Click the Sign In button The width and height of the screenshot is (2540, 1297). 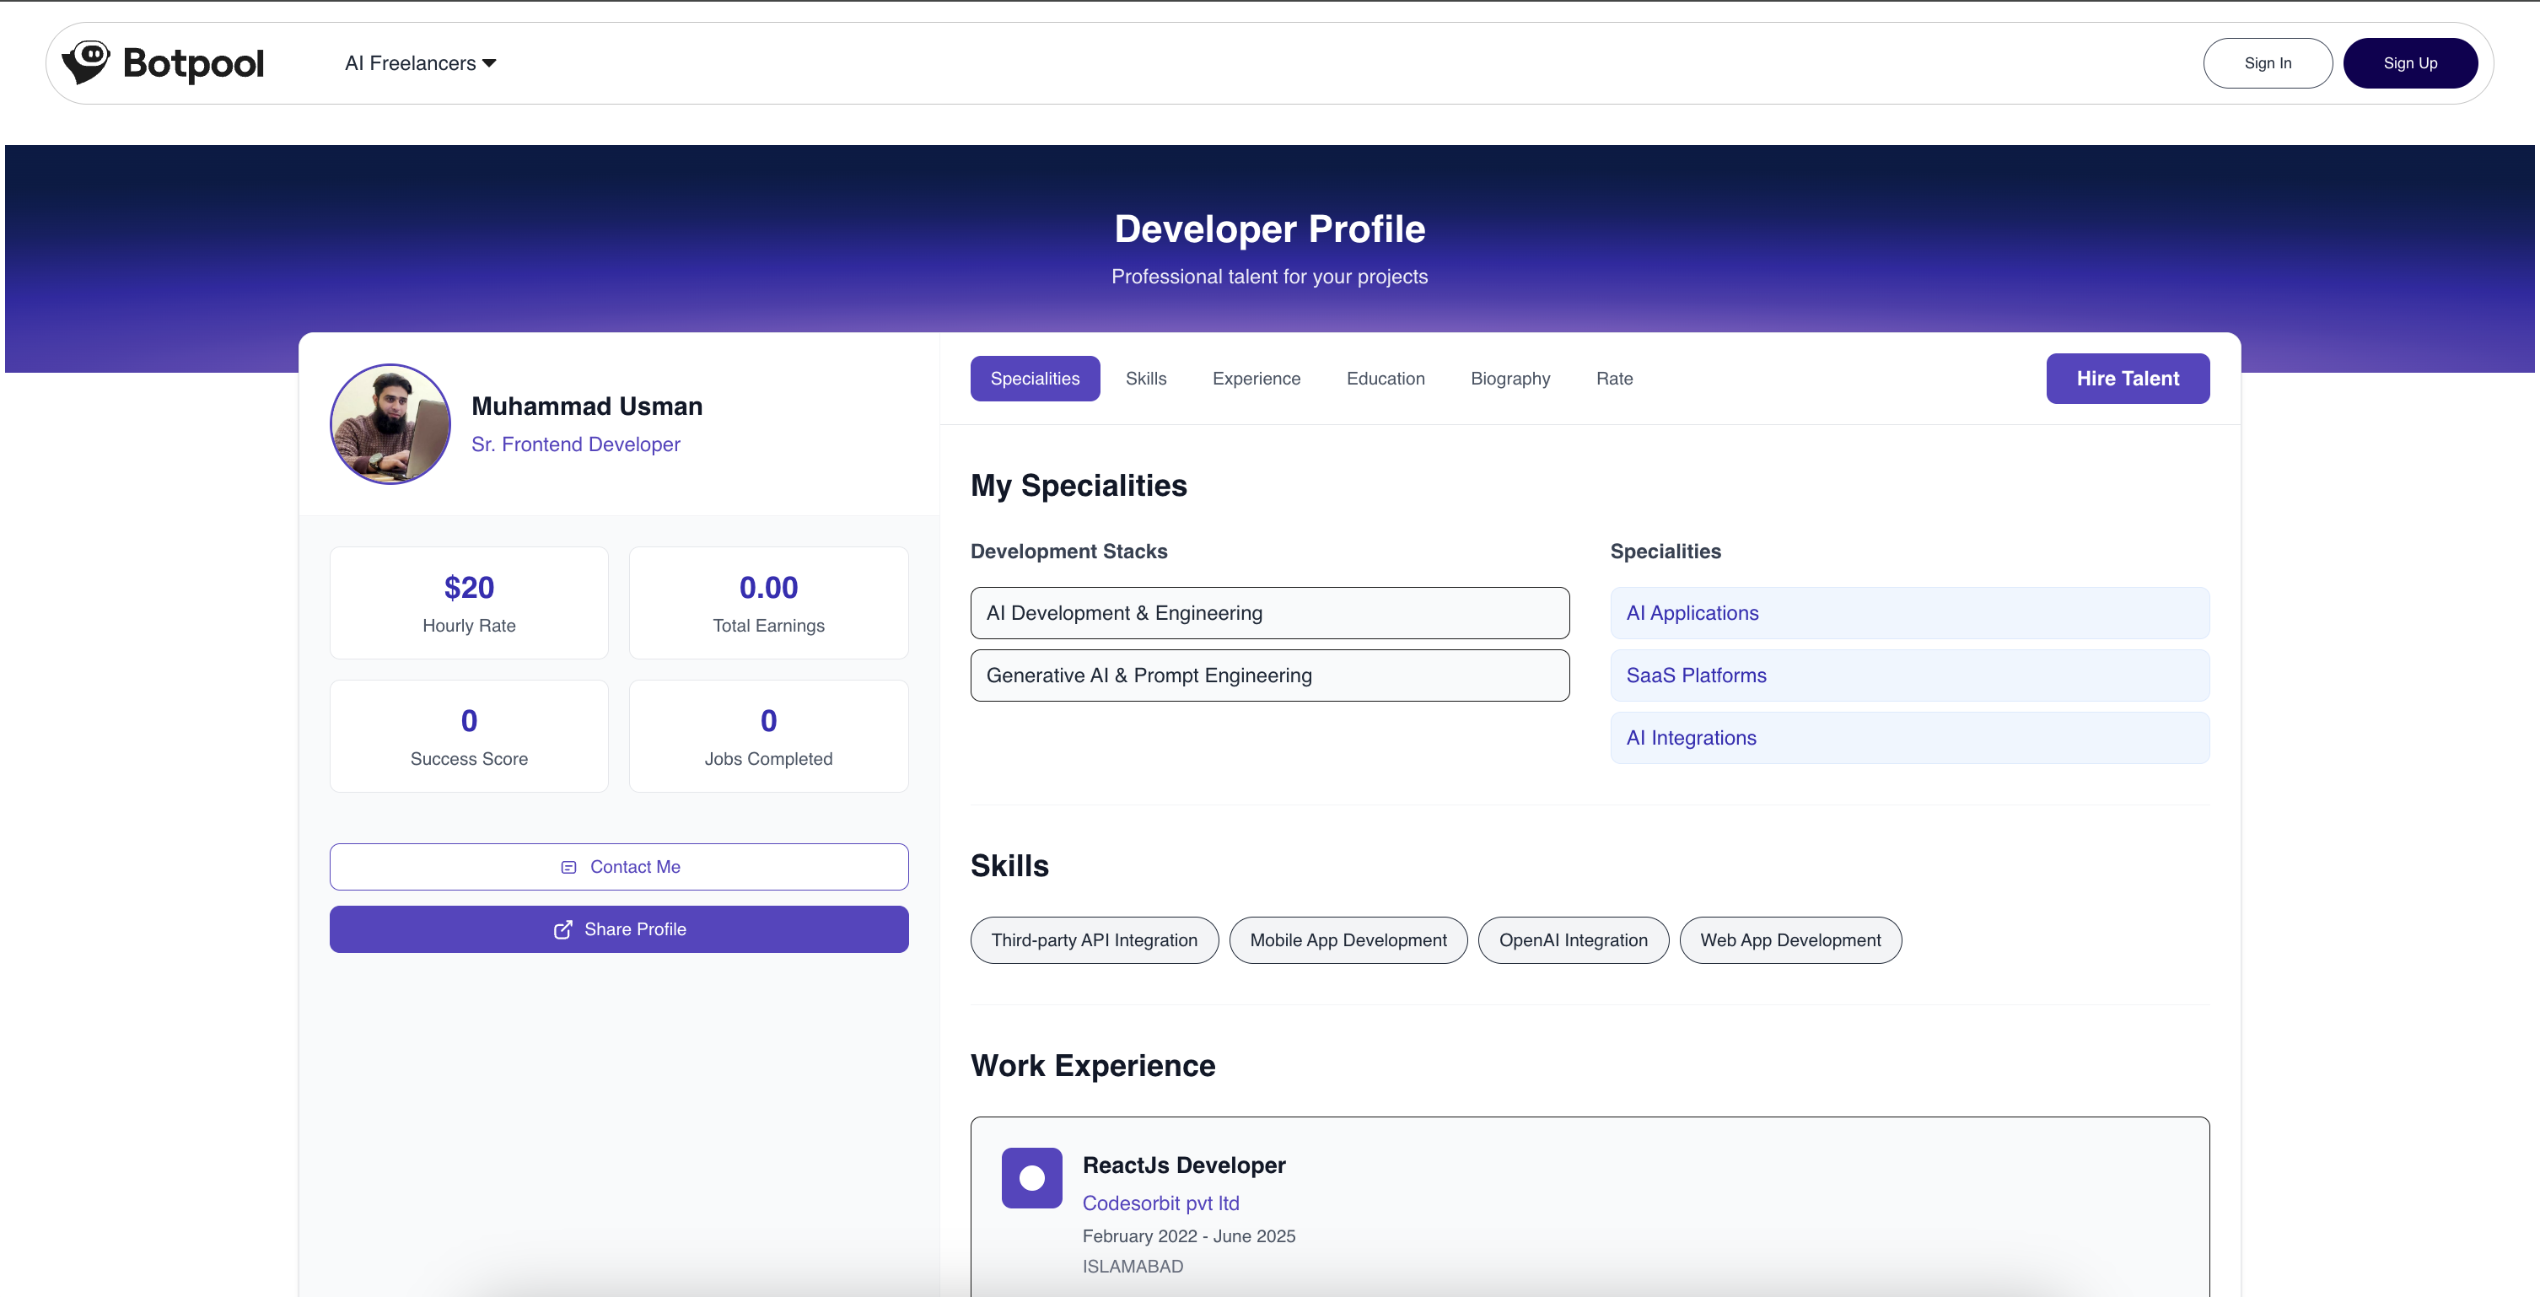[x=2267, y=63]
